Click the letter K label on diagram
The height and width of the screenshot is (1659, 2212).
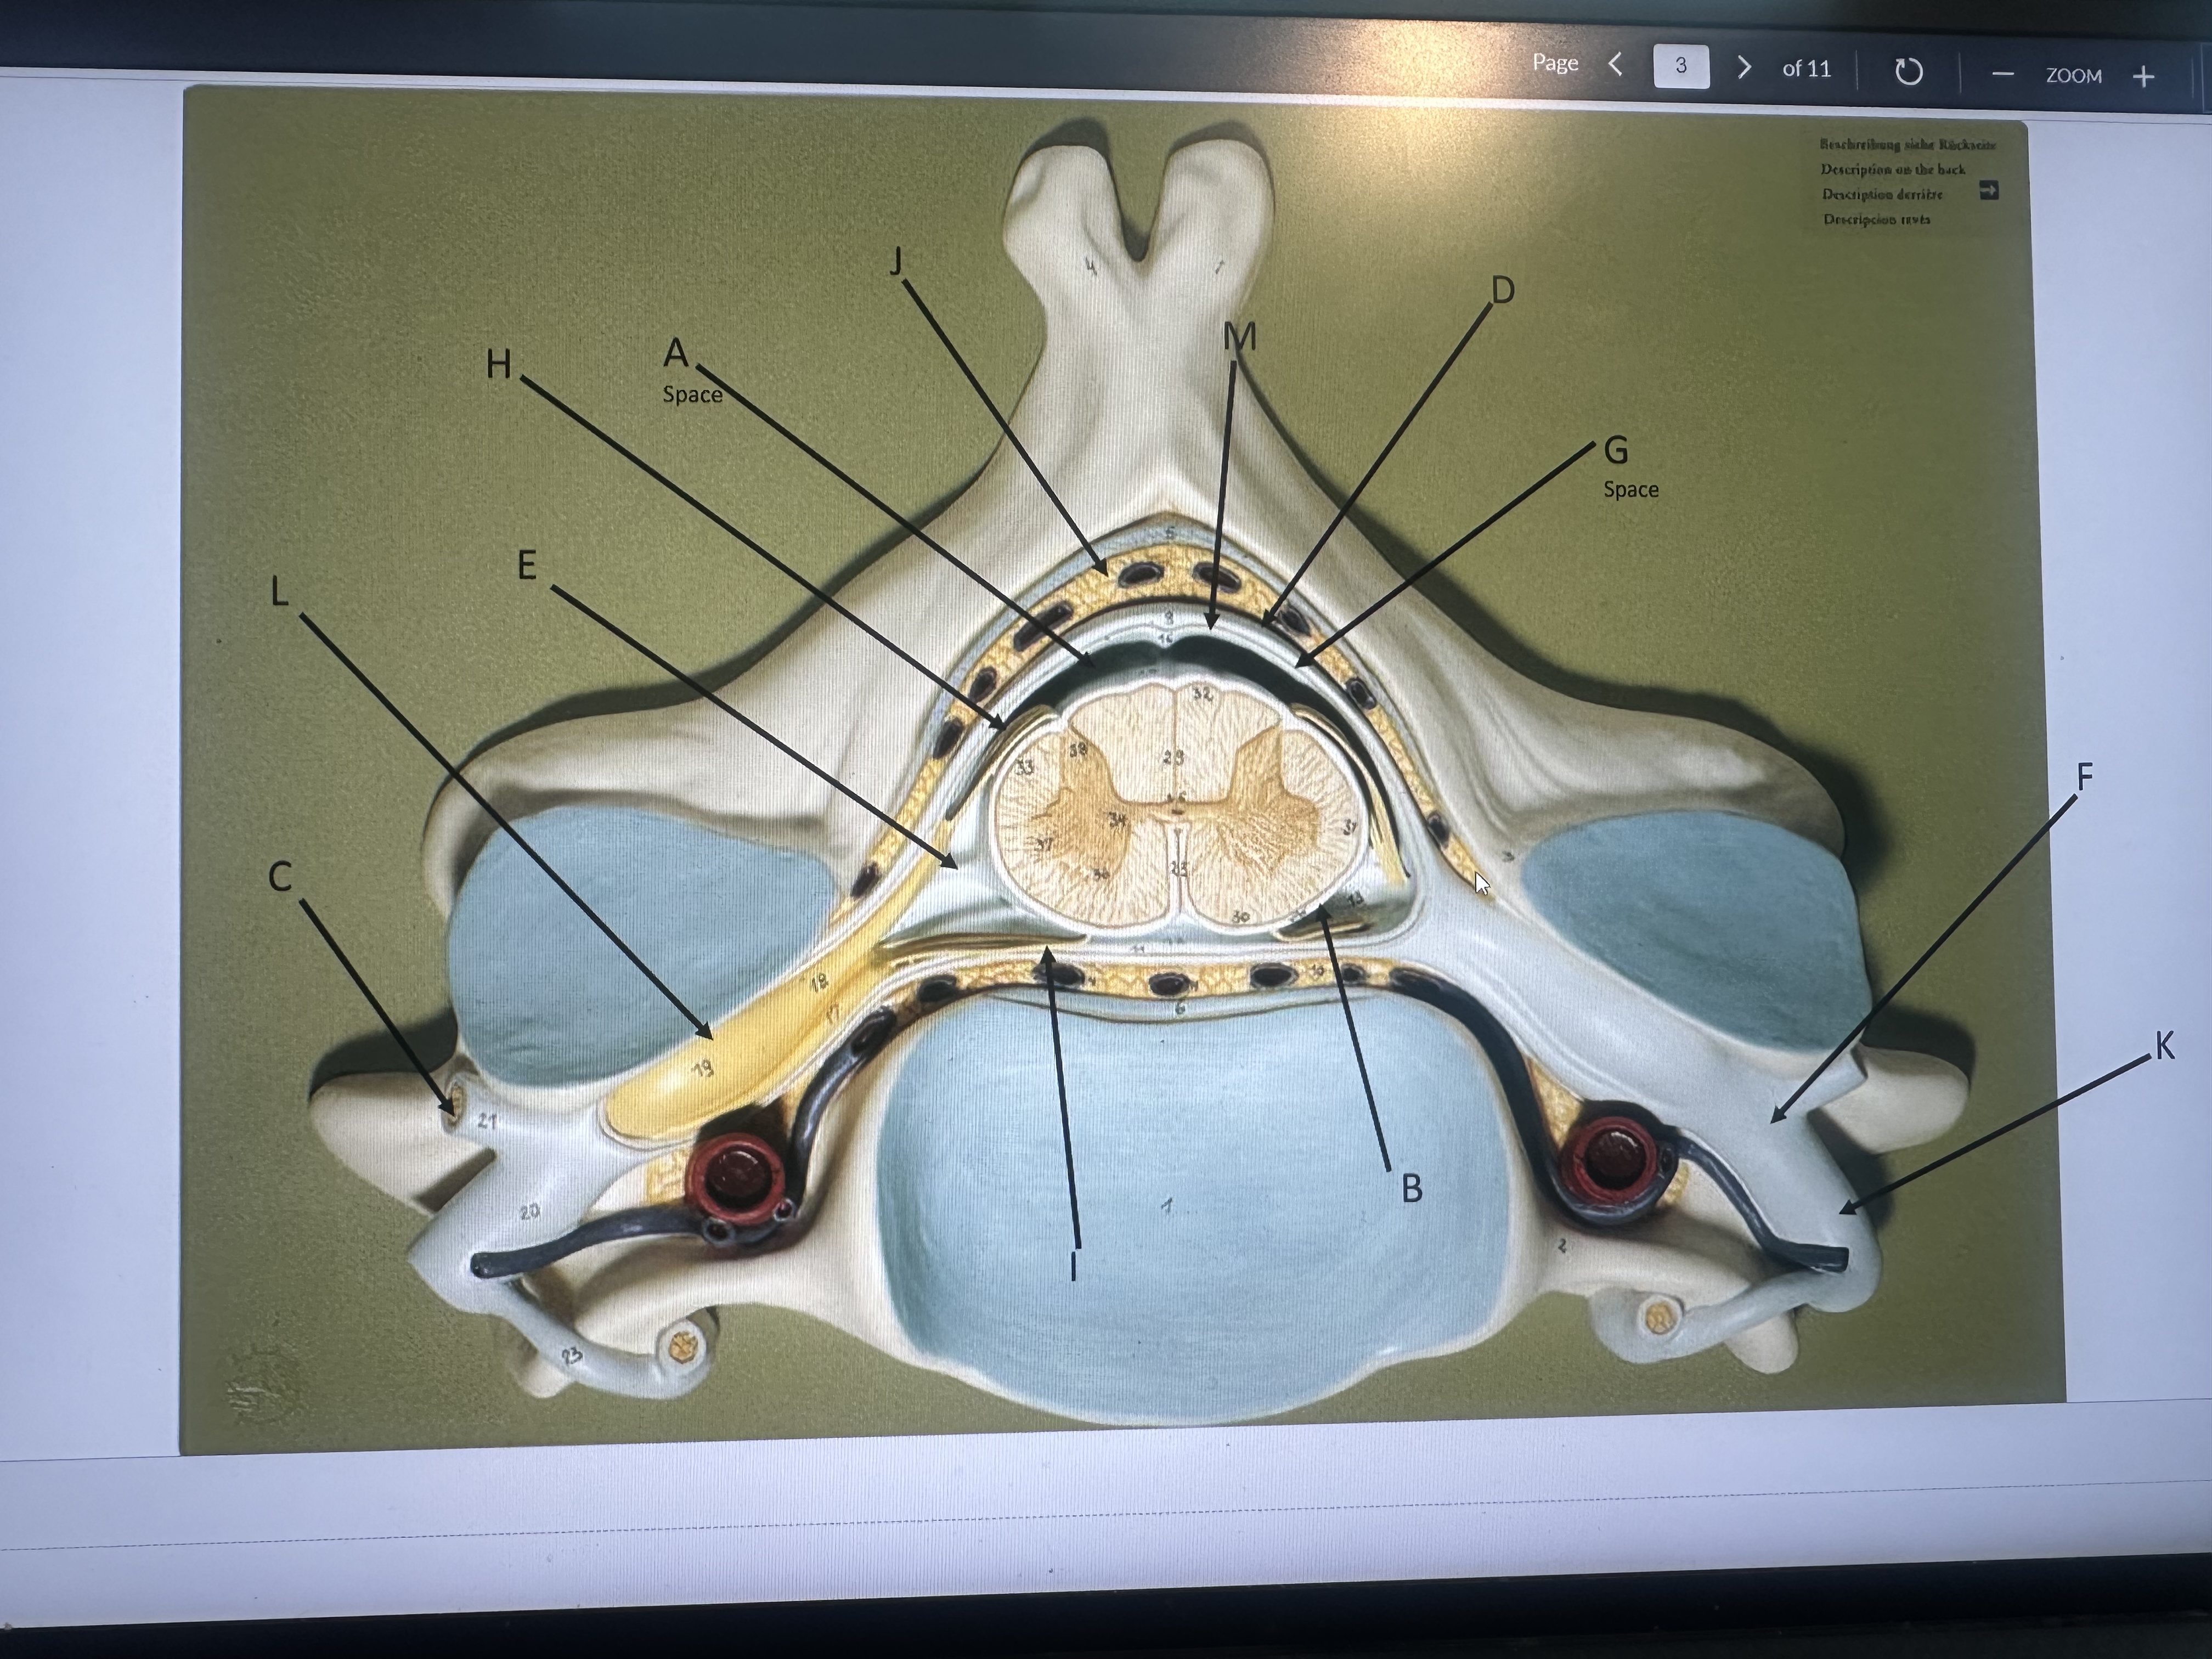coord(2164,1047)
